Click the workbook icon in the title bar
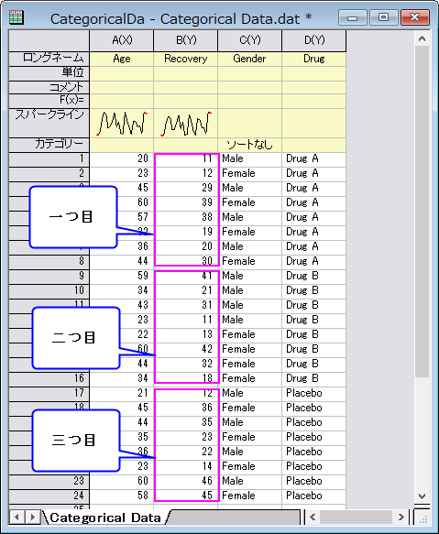Viewport: 439px width, 534px height. (16, 17)
